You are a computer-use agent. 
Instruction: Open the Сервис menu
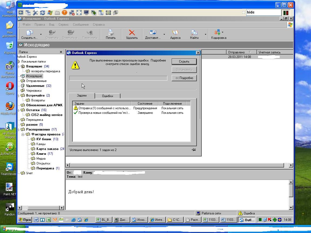(x=63, y=25)
